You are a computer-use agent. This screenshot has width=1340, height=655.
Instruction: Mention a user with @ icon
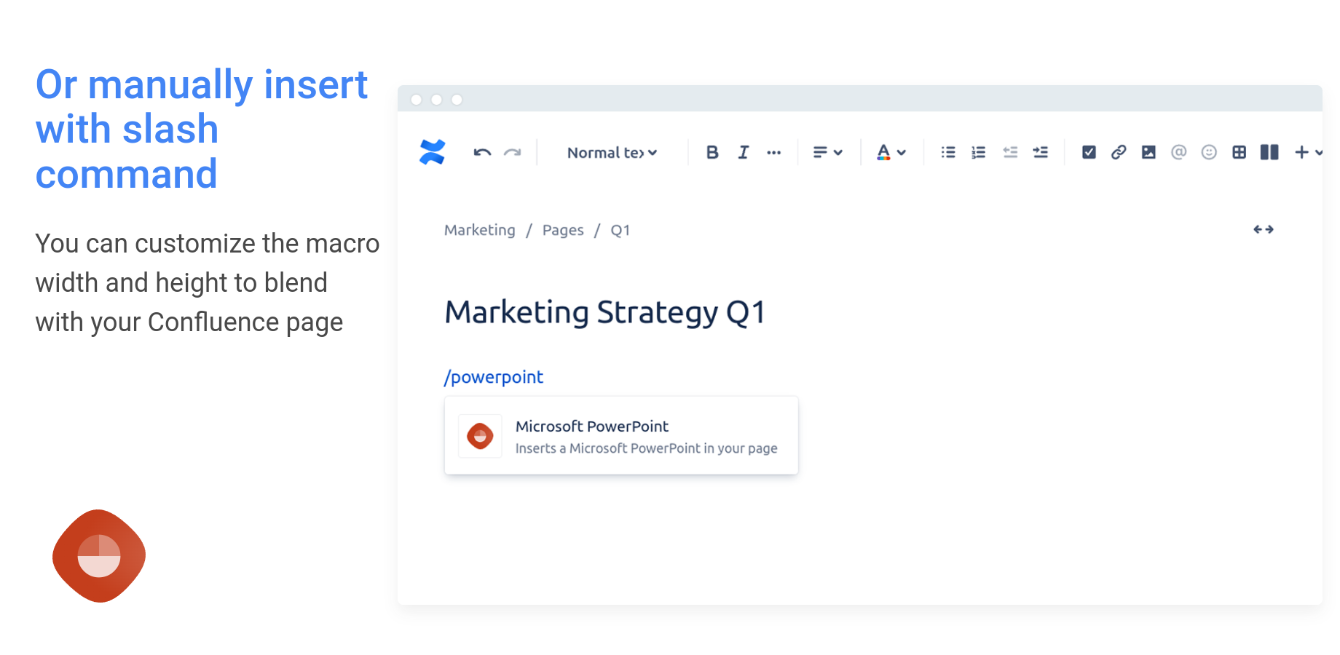(x=1179, y=152)
